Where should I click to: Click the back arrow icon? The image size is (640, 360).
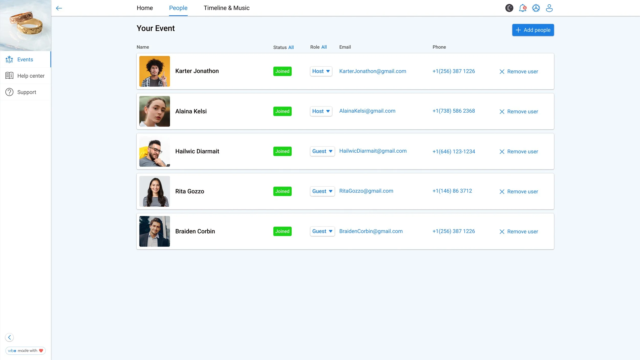click(x=59, y=8)
